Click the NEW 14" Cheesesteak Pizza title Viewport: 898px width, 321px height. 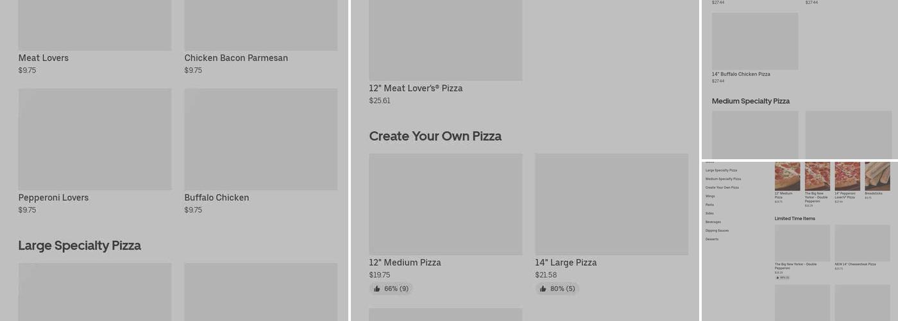pyautogui.click(x=856, y=264)
